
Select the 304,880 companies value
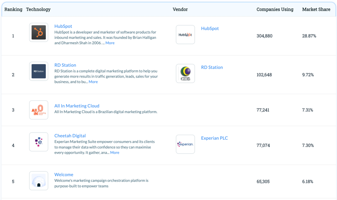(x=265, y=36)
